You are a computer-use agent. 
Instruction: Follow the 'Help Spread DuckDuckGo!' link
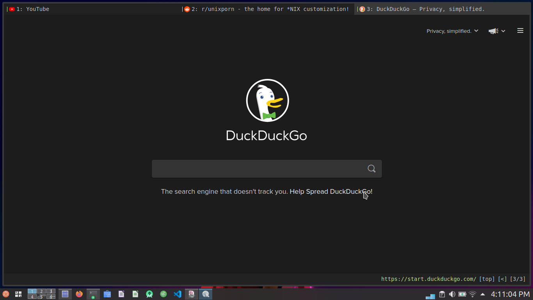[331, 191]
